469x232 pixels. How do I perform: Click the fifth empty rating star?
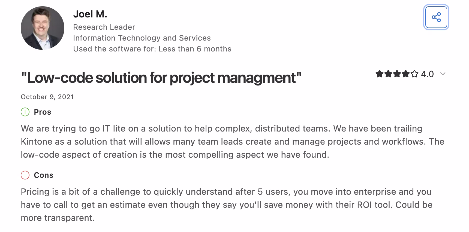tap(414, 74)
